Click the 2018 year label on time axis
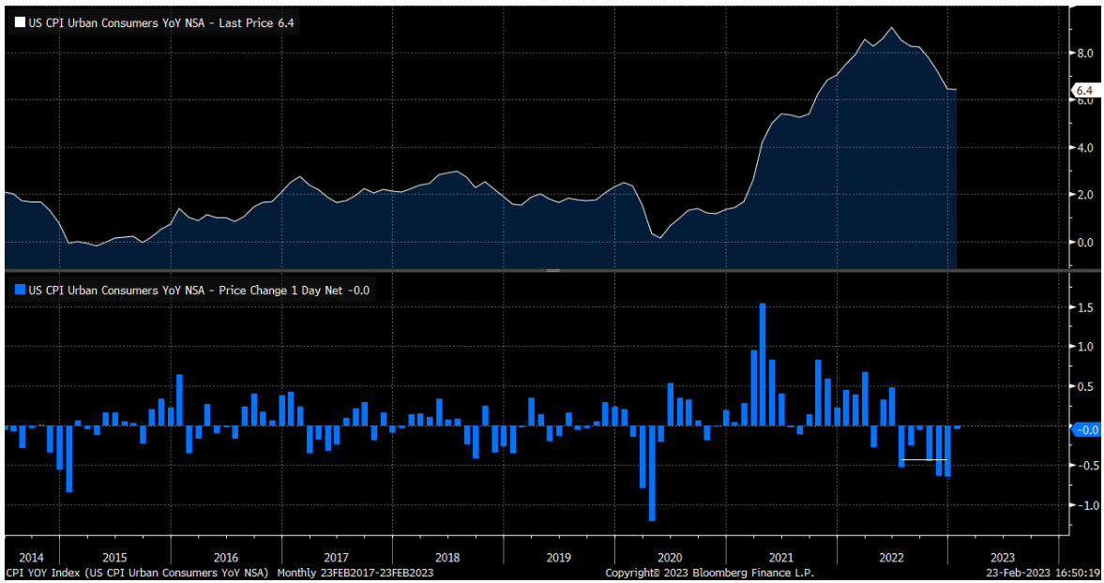This screenshot has width=1104, height=583. tap(447, 558)
